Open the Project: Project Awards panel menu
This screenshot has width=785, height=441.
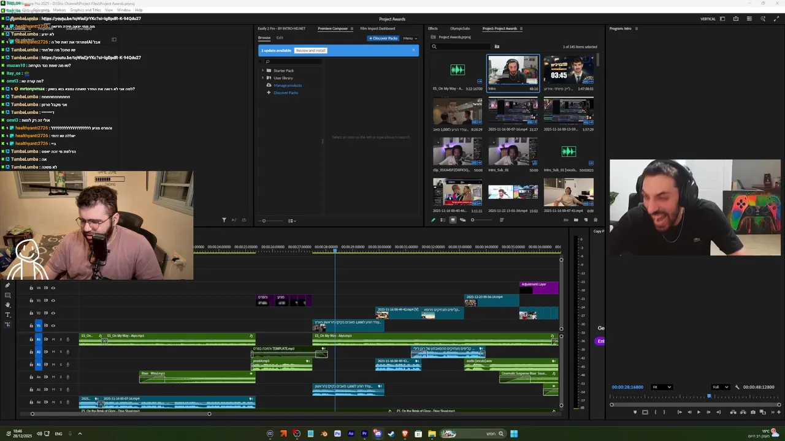tap(521, 28)
